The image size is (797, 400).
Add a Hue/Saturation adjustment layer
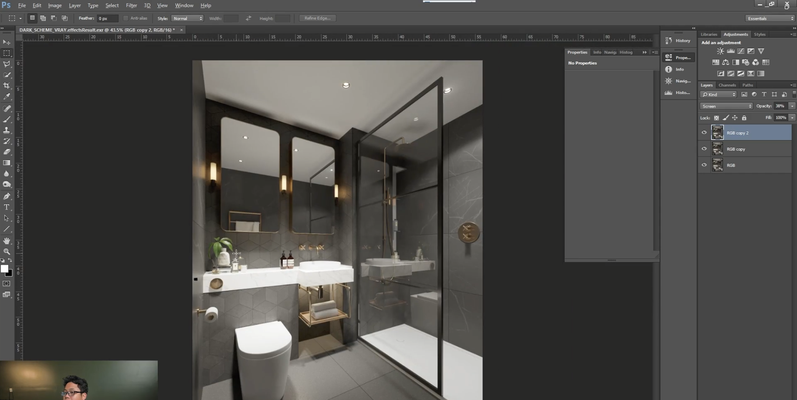(716, 62)
